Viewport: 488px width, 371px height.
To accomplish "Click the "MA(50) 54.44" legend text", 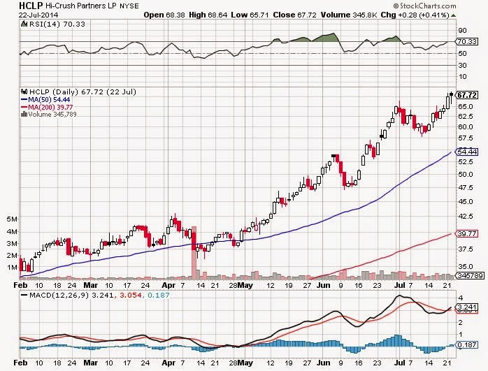I will (x=49, y=99).
